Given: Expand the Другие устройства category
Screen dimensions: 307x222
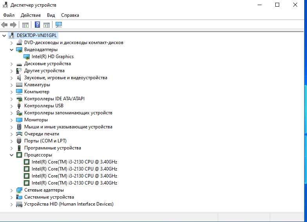Looking at the screenshot, I should 12,71.
